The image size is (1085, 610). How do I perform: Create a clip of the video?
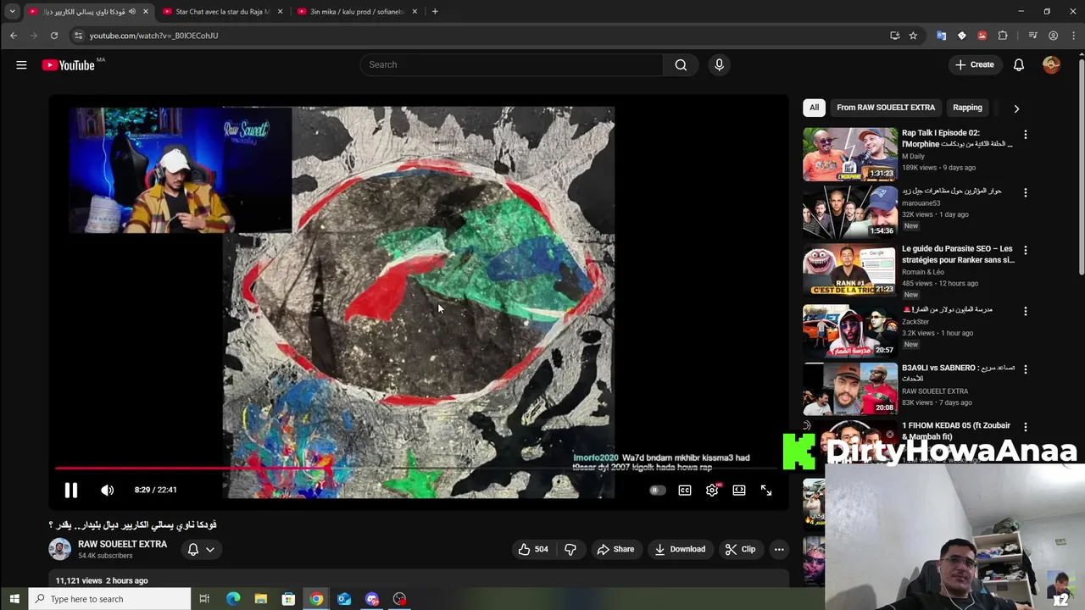[740, 549]
